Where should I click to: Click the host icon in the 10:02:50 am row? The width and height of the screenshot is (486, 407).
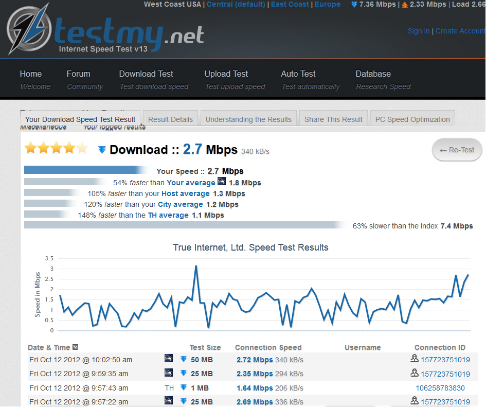click(169, 358)
